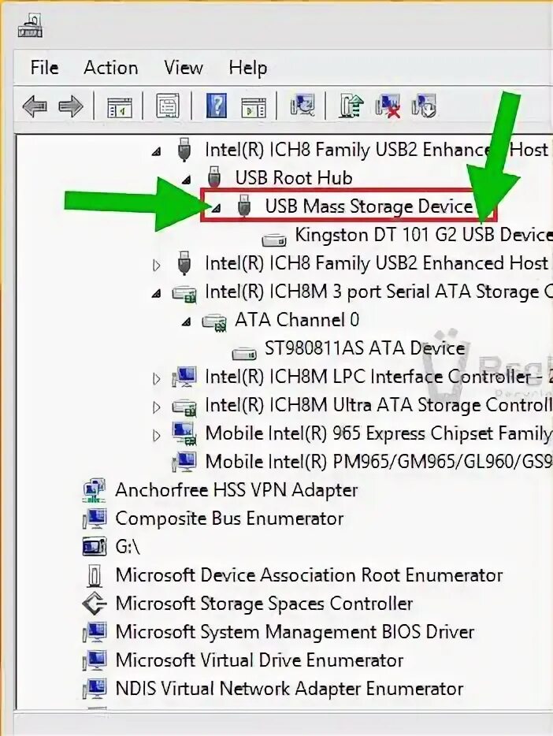Select Microsoft Device Association Root Enumerator text
Viewport: 553px width, 736px height.
pos(309,575)
